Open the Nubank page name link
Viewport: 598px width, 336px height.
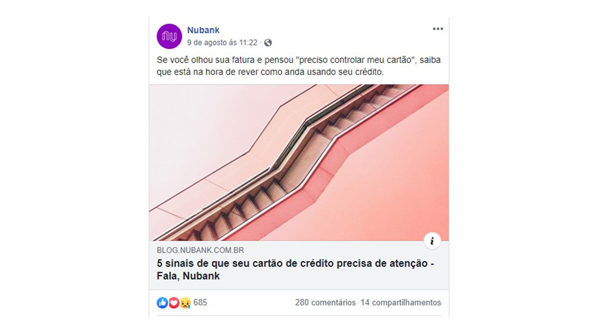(203, 30)
